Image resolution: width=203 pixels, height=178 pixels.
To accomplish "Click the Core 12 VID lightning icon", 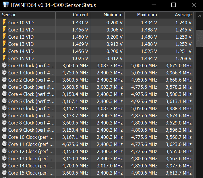I will [x=4, y=37].
